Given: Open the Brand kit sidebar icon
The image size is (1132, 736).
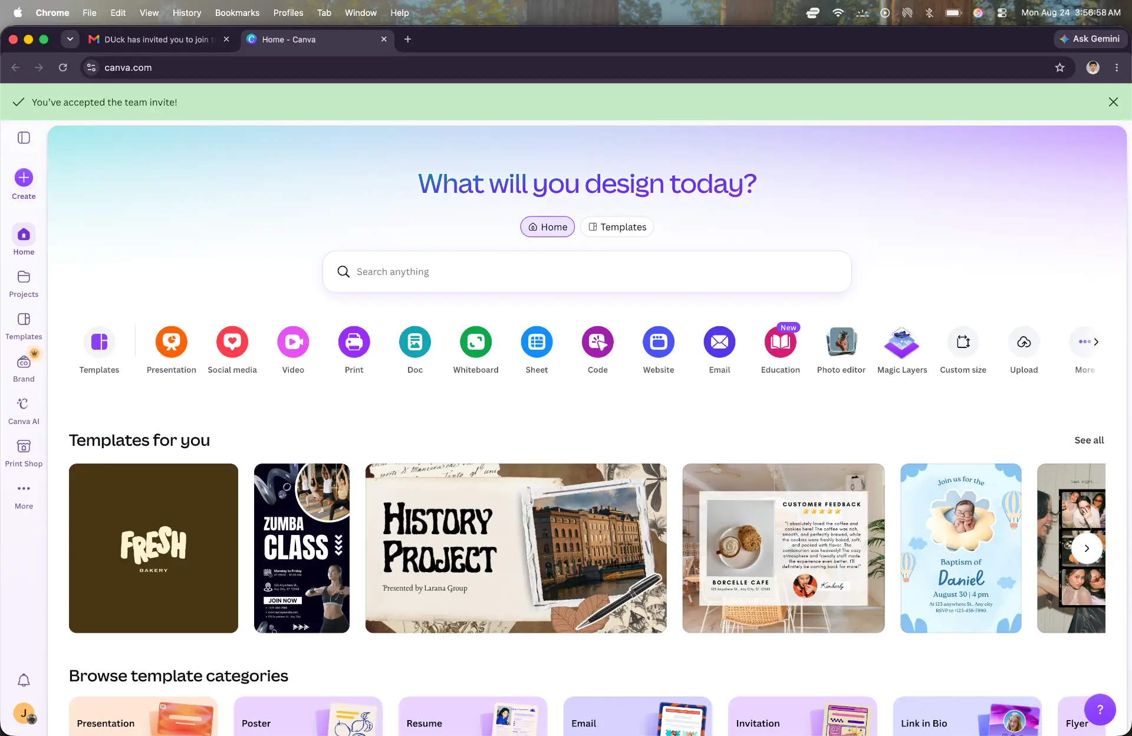Looking at the screenshot, I should pyautogui.click(x=24, y=362).
